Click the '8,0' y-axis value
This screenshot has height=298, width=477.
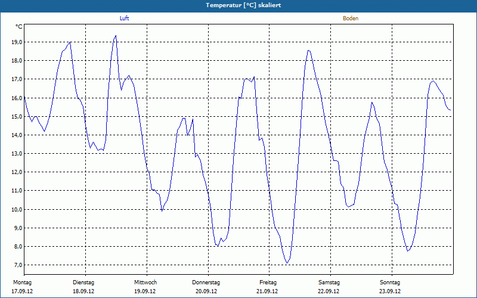pyautogui.click(x=18, y=246)
